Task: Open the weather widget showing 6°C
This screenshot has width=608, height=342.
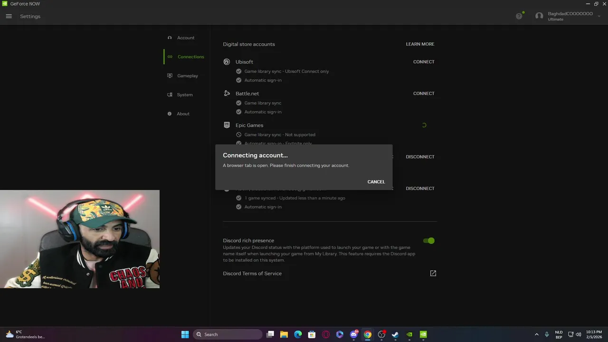Action: [25, 334]
